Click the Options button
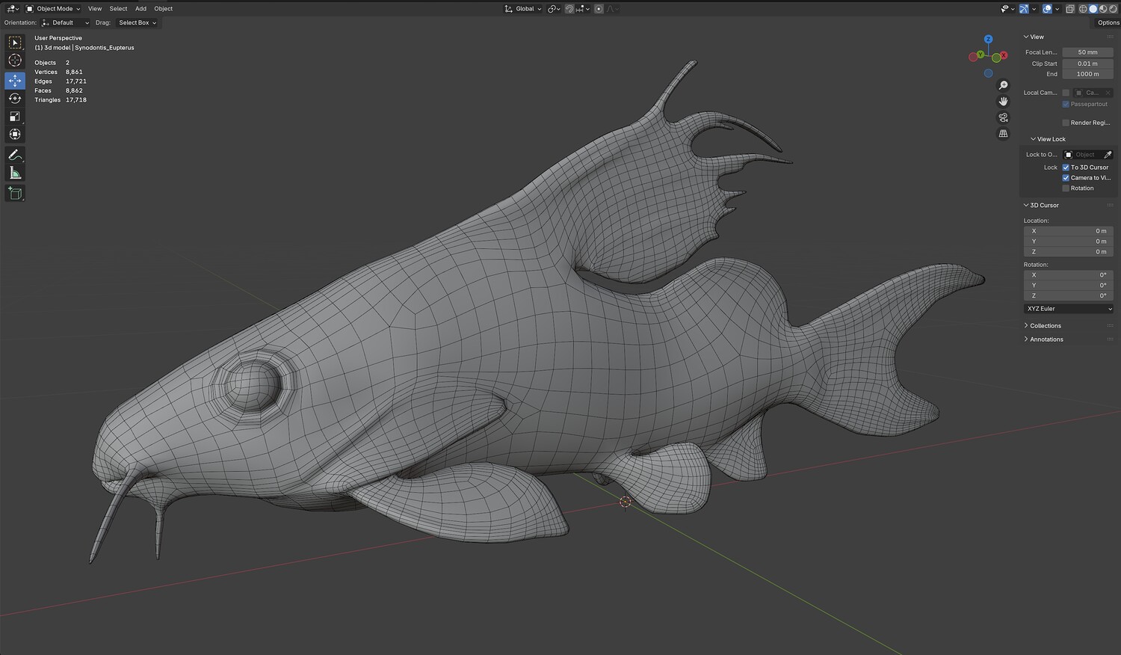The width and height of the screenshot is (1121, 655). (x=1108, y=22)
